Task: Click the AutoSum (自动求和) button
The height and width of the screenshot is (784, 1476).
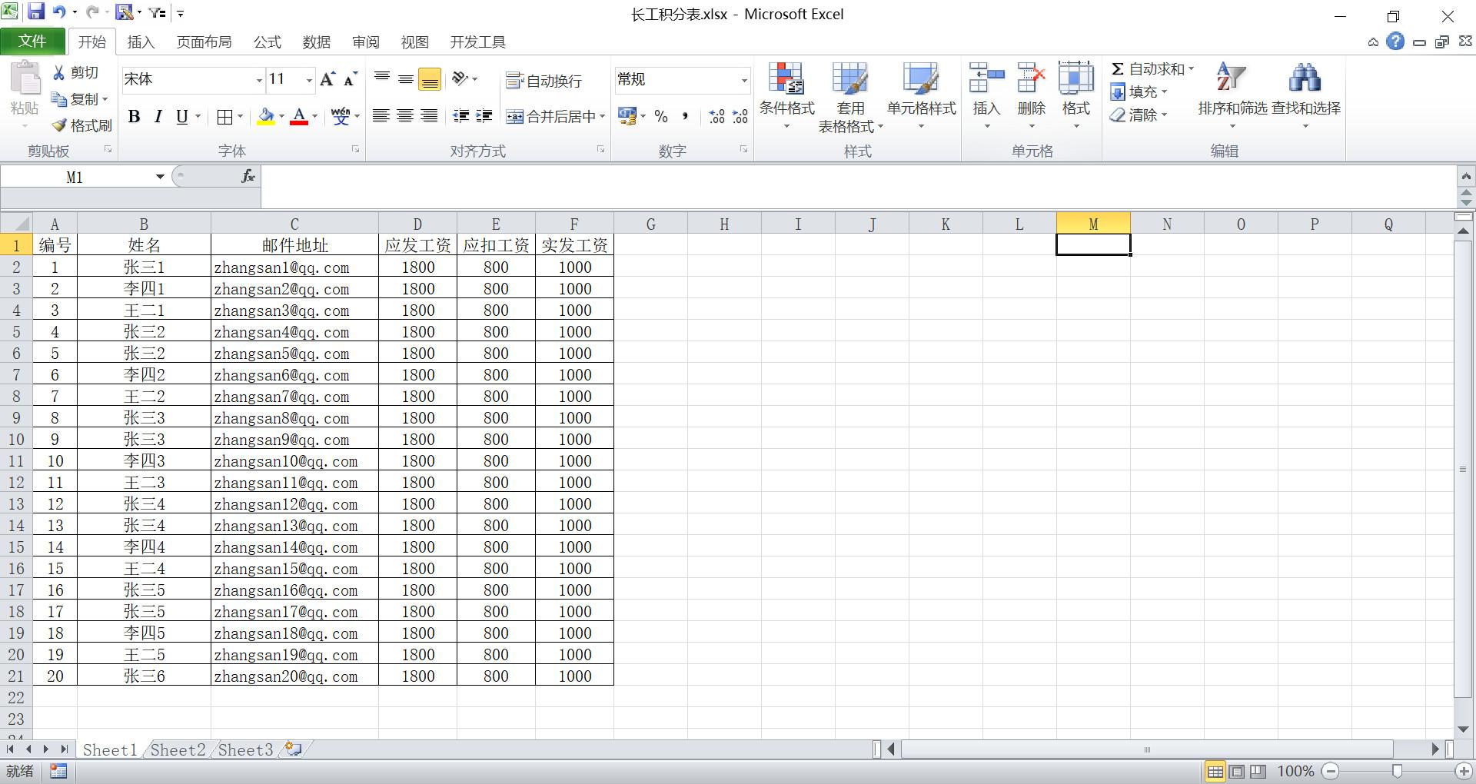Action: coord(1147,69)
